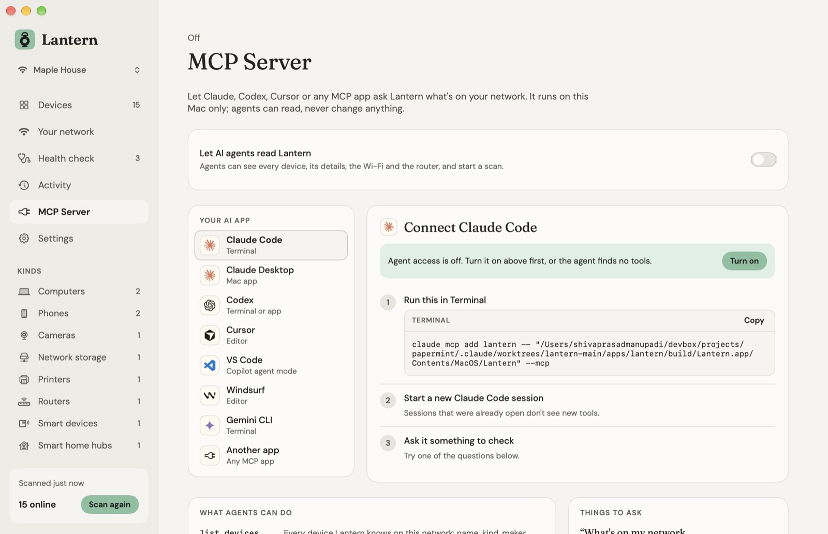828x534 pixels.
Task: Click the Lantern app logo icon
Action: [x=25, y=40]
